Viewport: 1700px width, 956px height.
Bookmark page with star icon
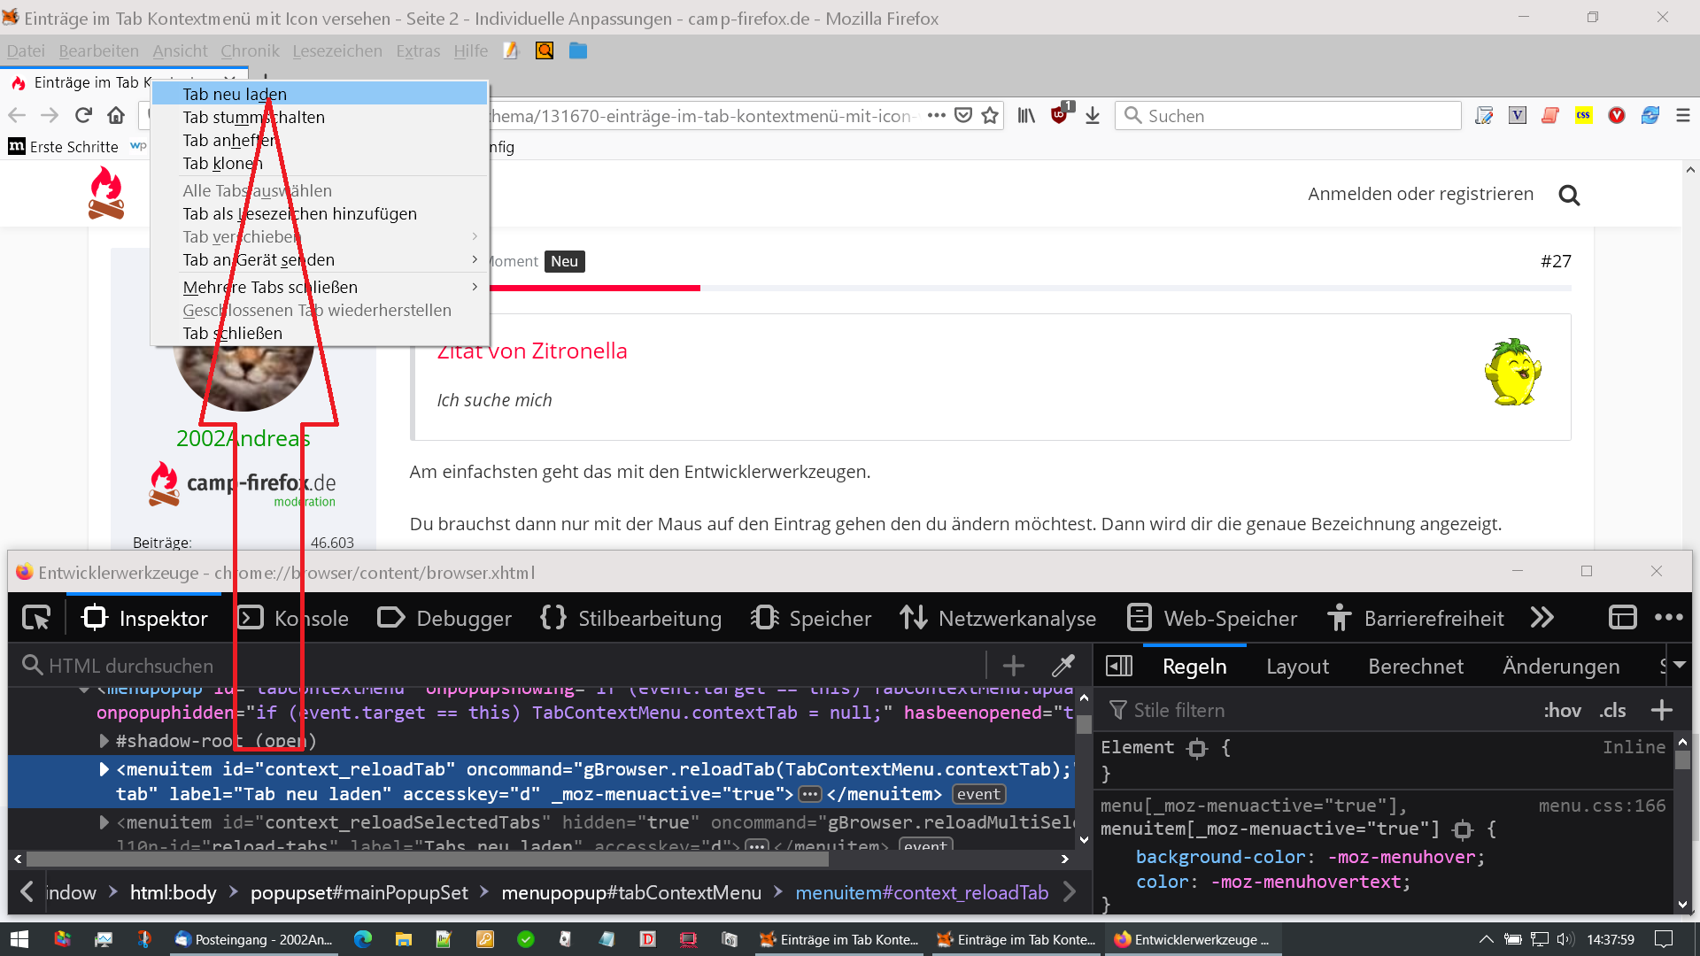[x=990, y=116]
